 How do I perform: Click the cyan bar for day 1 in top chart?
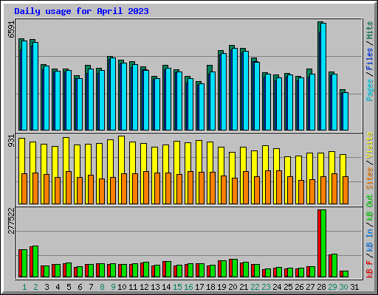click(24, 86)
